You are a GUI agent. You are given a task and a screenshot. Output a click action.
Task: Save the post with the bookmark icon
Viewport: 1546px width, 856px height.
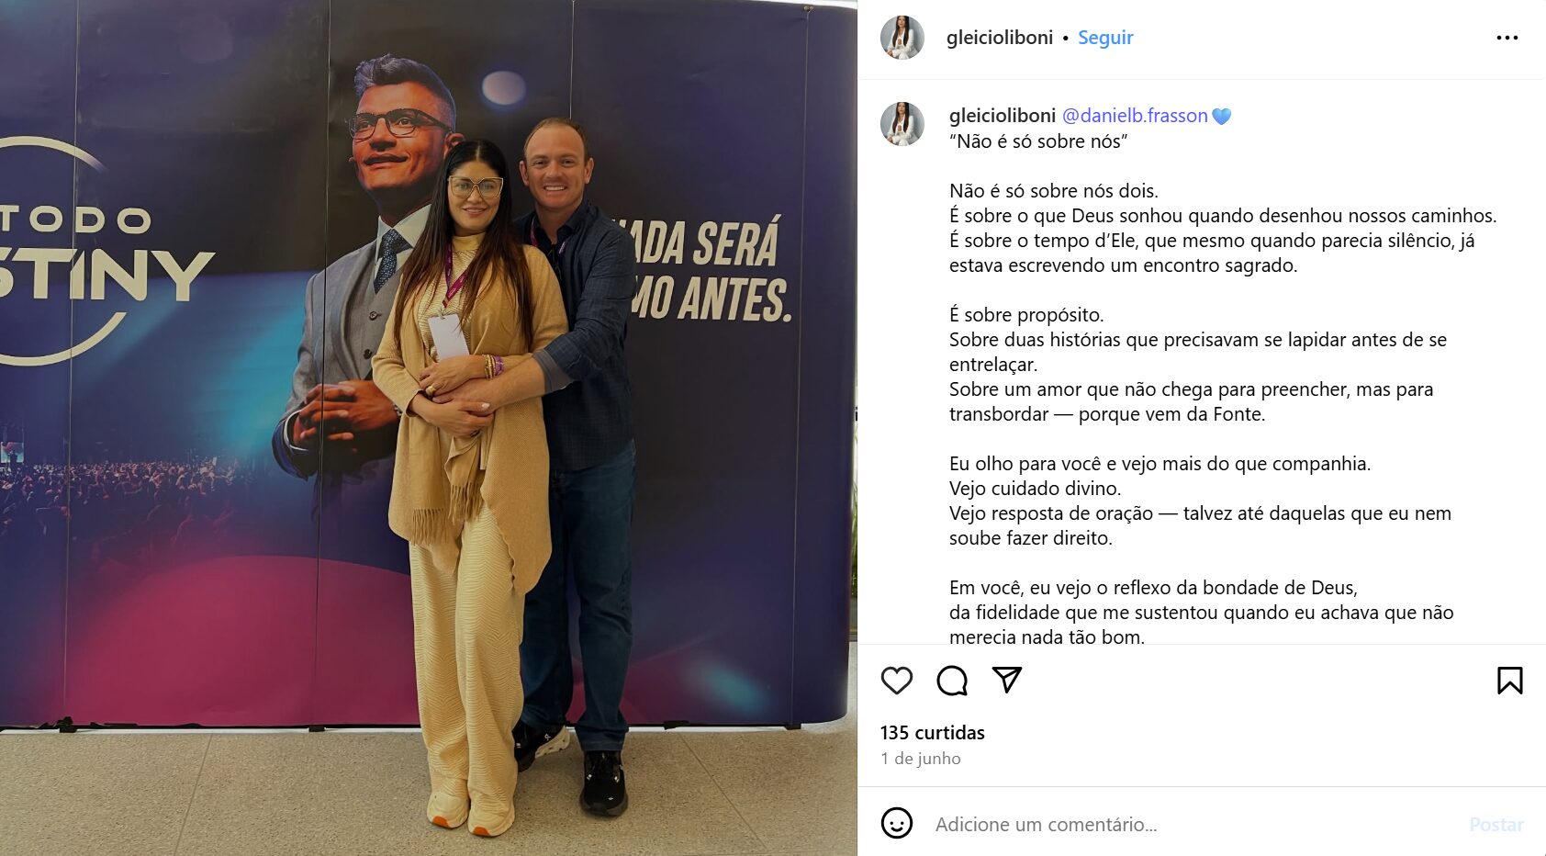[x=1510, y=681]
